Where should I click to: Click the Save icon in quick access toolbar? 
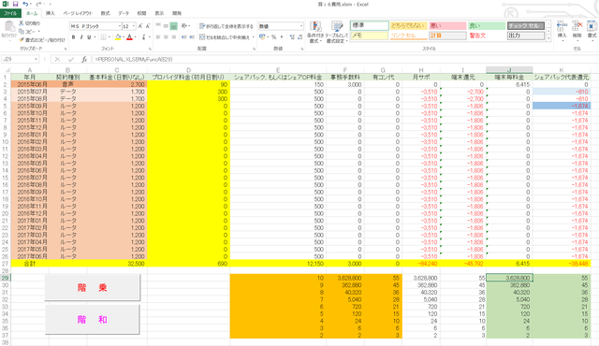[15, 4]
